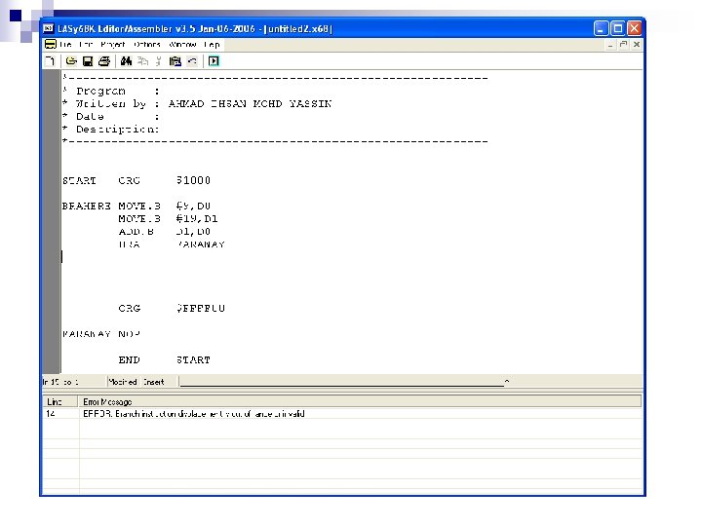
Task: Click the Copy toolbar icon
Action: coord(142,61)
